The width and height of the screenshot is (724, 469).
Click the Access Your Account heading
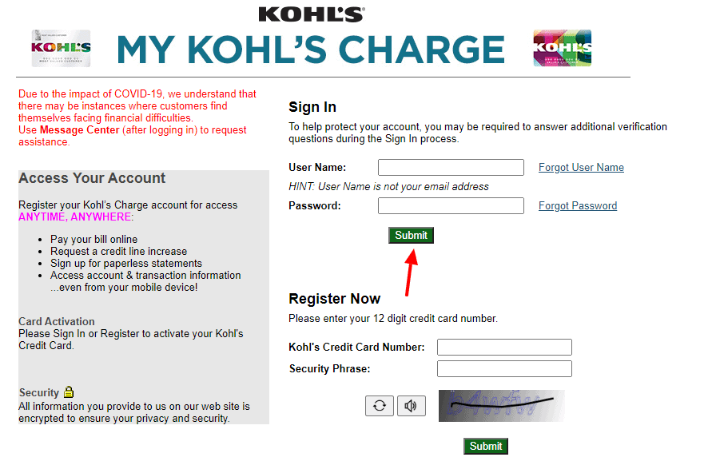click(x=92, y=178)
